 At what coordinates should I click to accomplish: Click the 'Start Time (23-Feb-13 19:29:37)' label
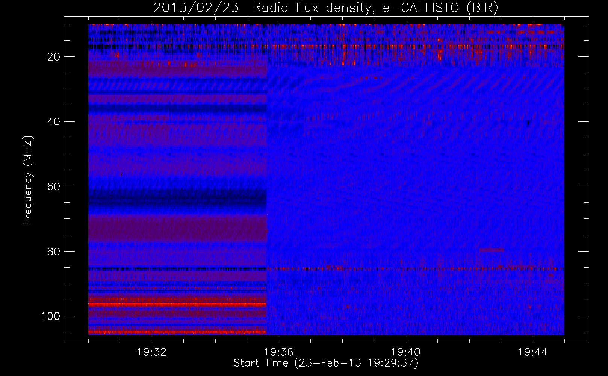point(326,363)
